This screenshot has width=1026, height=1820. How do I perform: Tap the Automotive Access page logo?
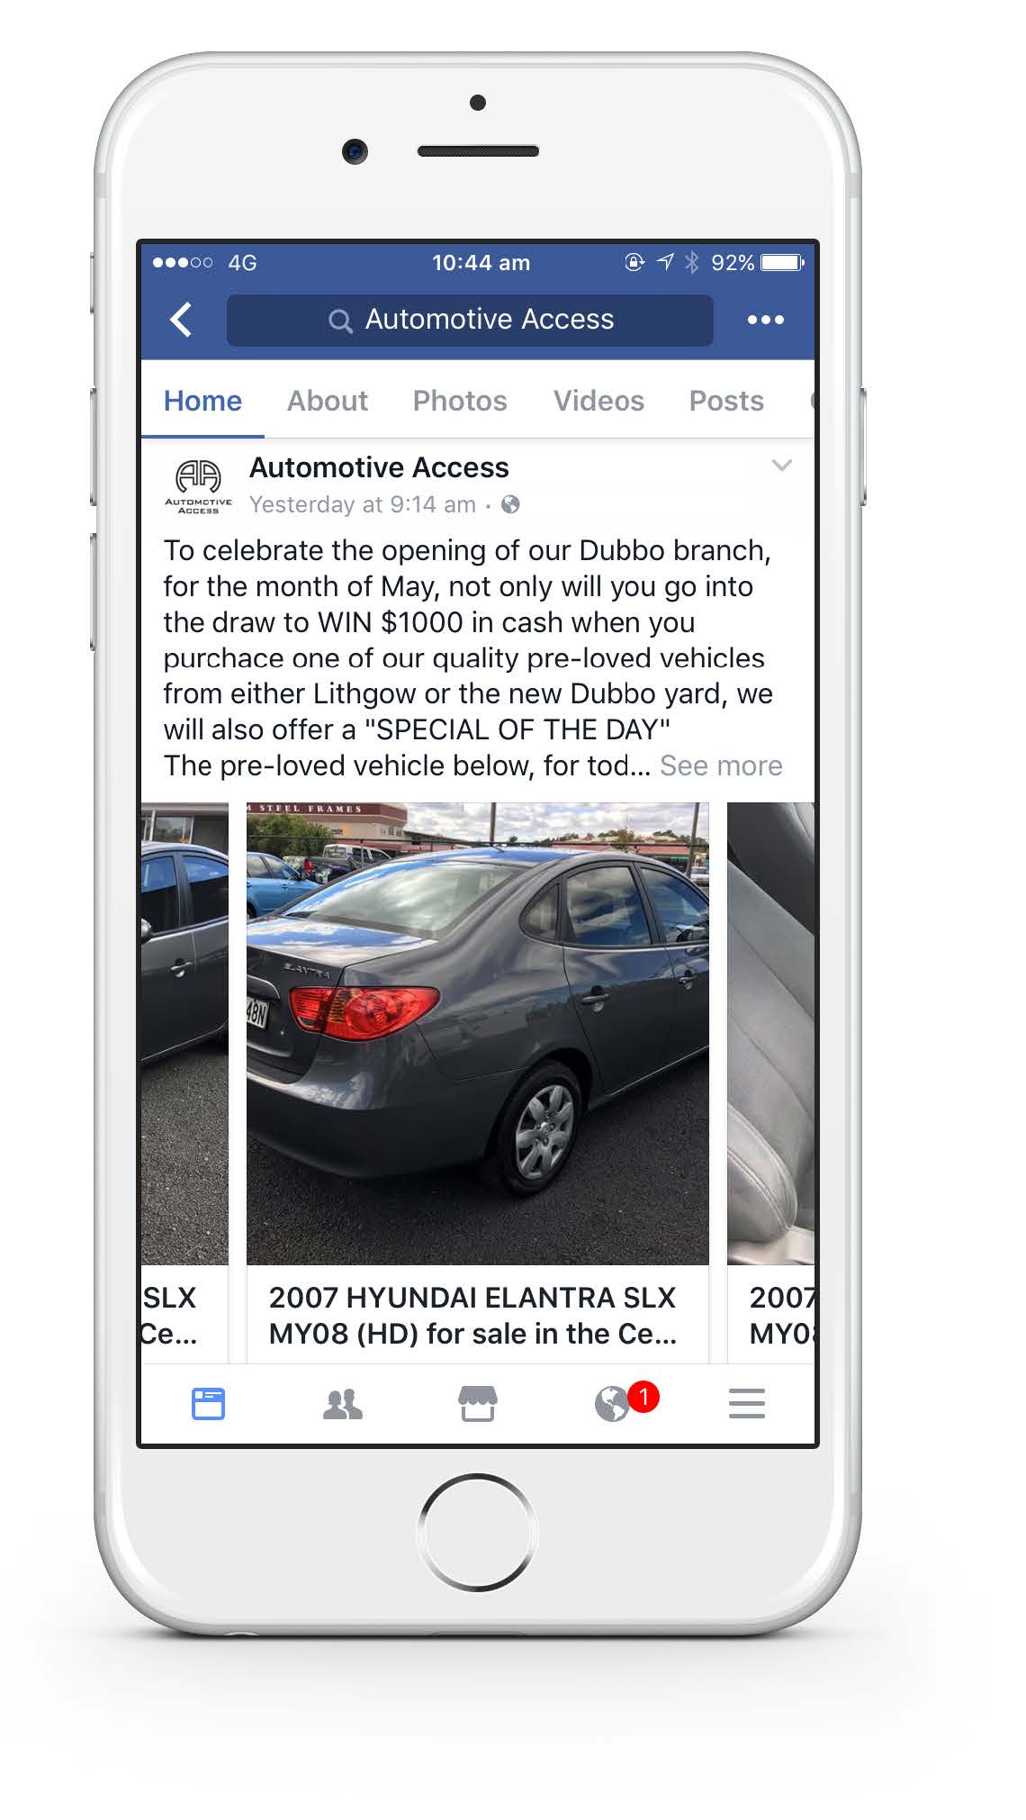198,486
